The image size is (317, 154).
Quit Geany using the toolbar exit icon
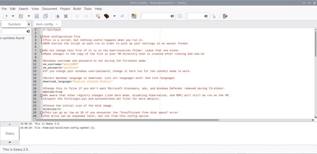click(x=225, y=16)
